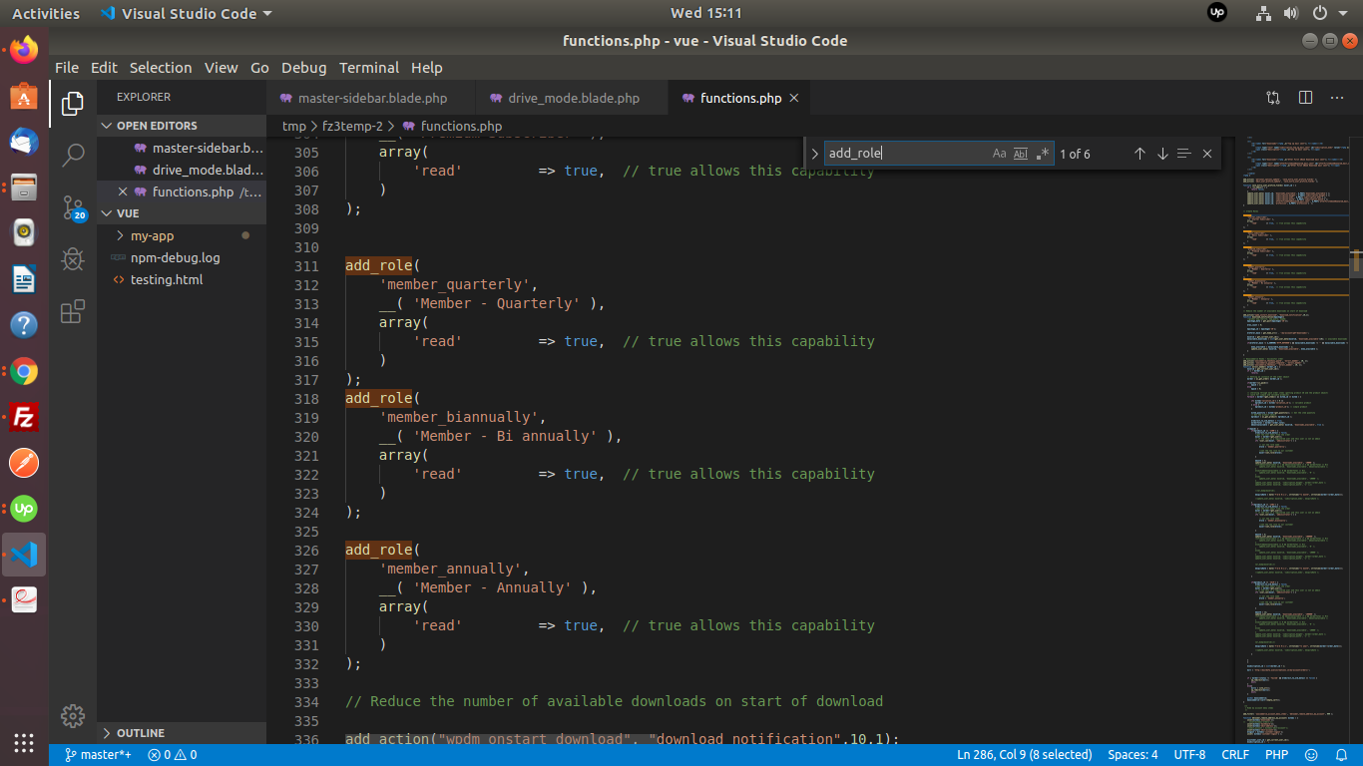
Task: Open Changes compare icon in editor toolbar
Action: tap(1273, 98)
